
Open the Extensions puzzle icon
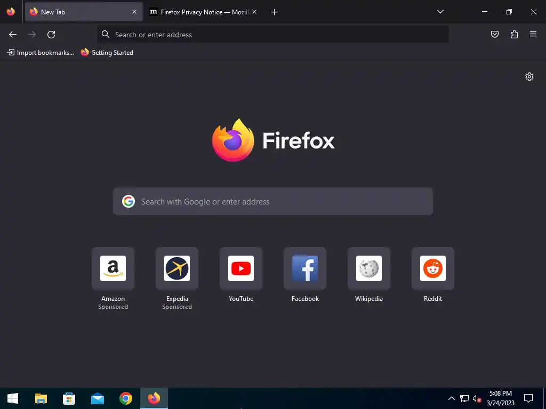point(514,34)
